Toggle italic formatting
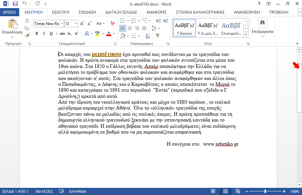 [44, 33]
